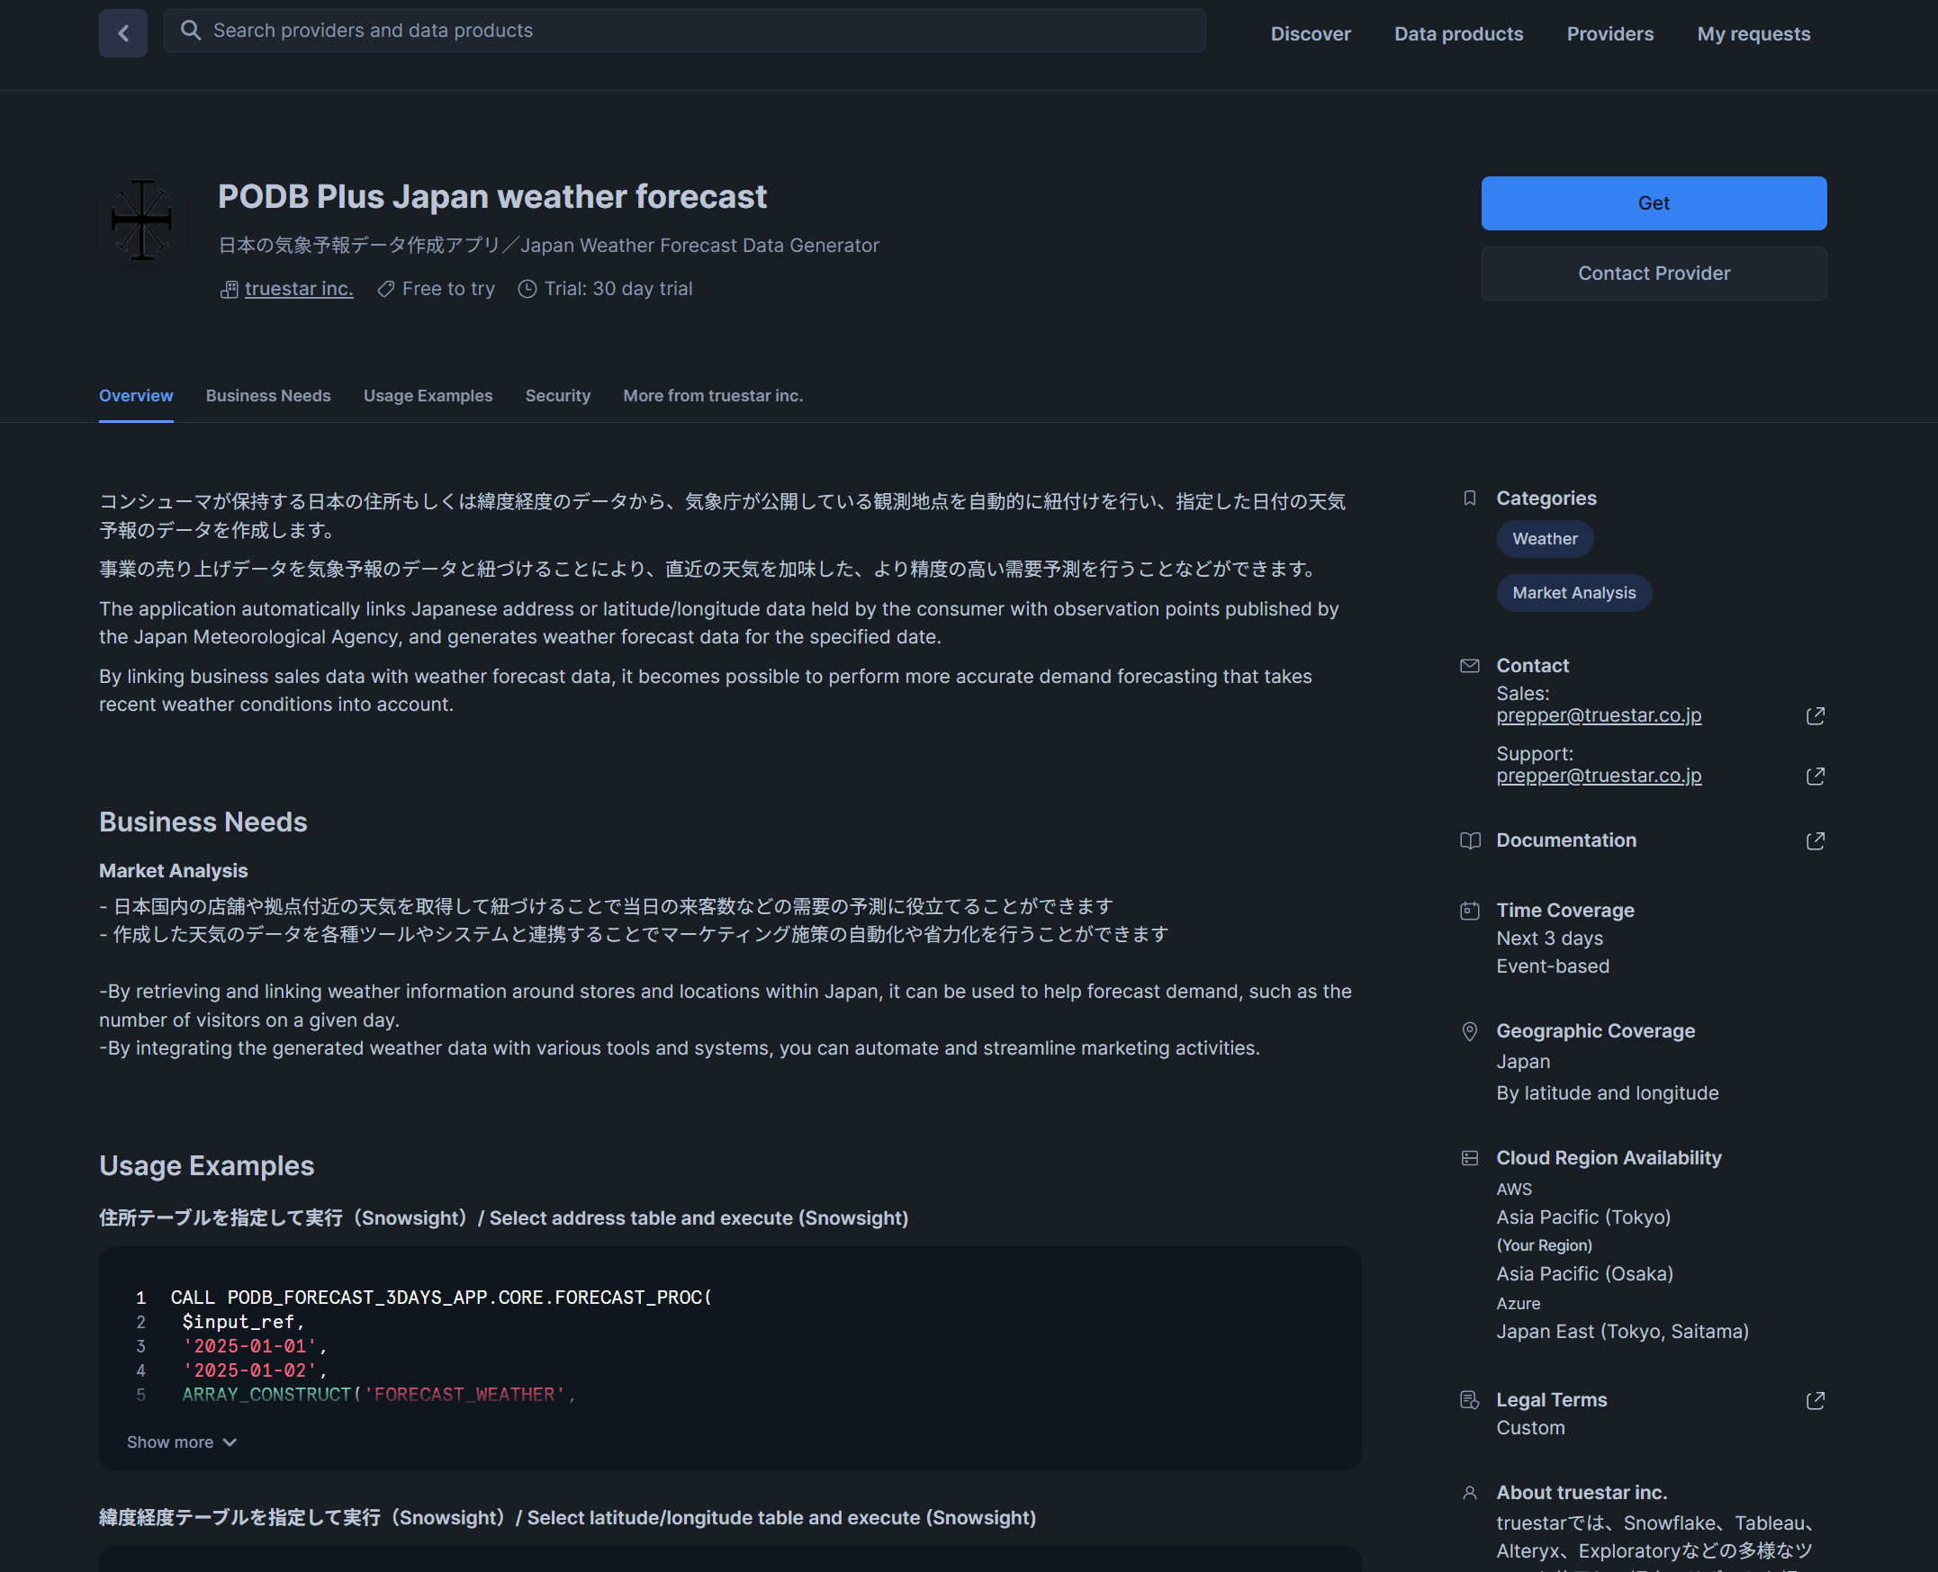Click the Contact envelope icon
Image resolution: width=1938 pixels, height=1572 pixels.
[x=1470, y=666]
